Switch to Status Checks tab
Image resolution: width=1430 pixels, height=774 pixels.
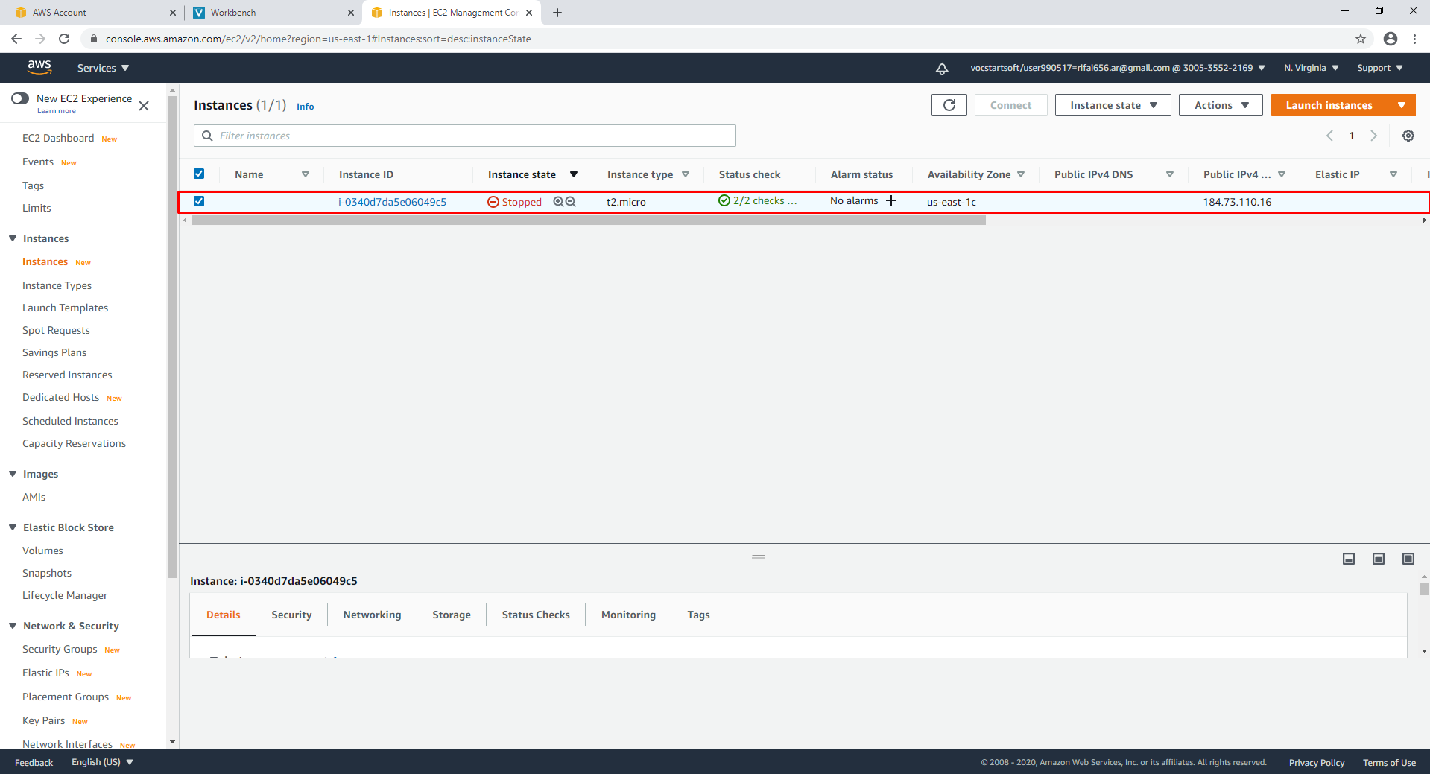click(536, 615)
